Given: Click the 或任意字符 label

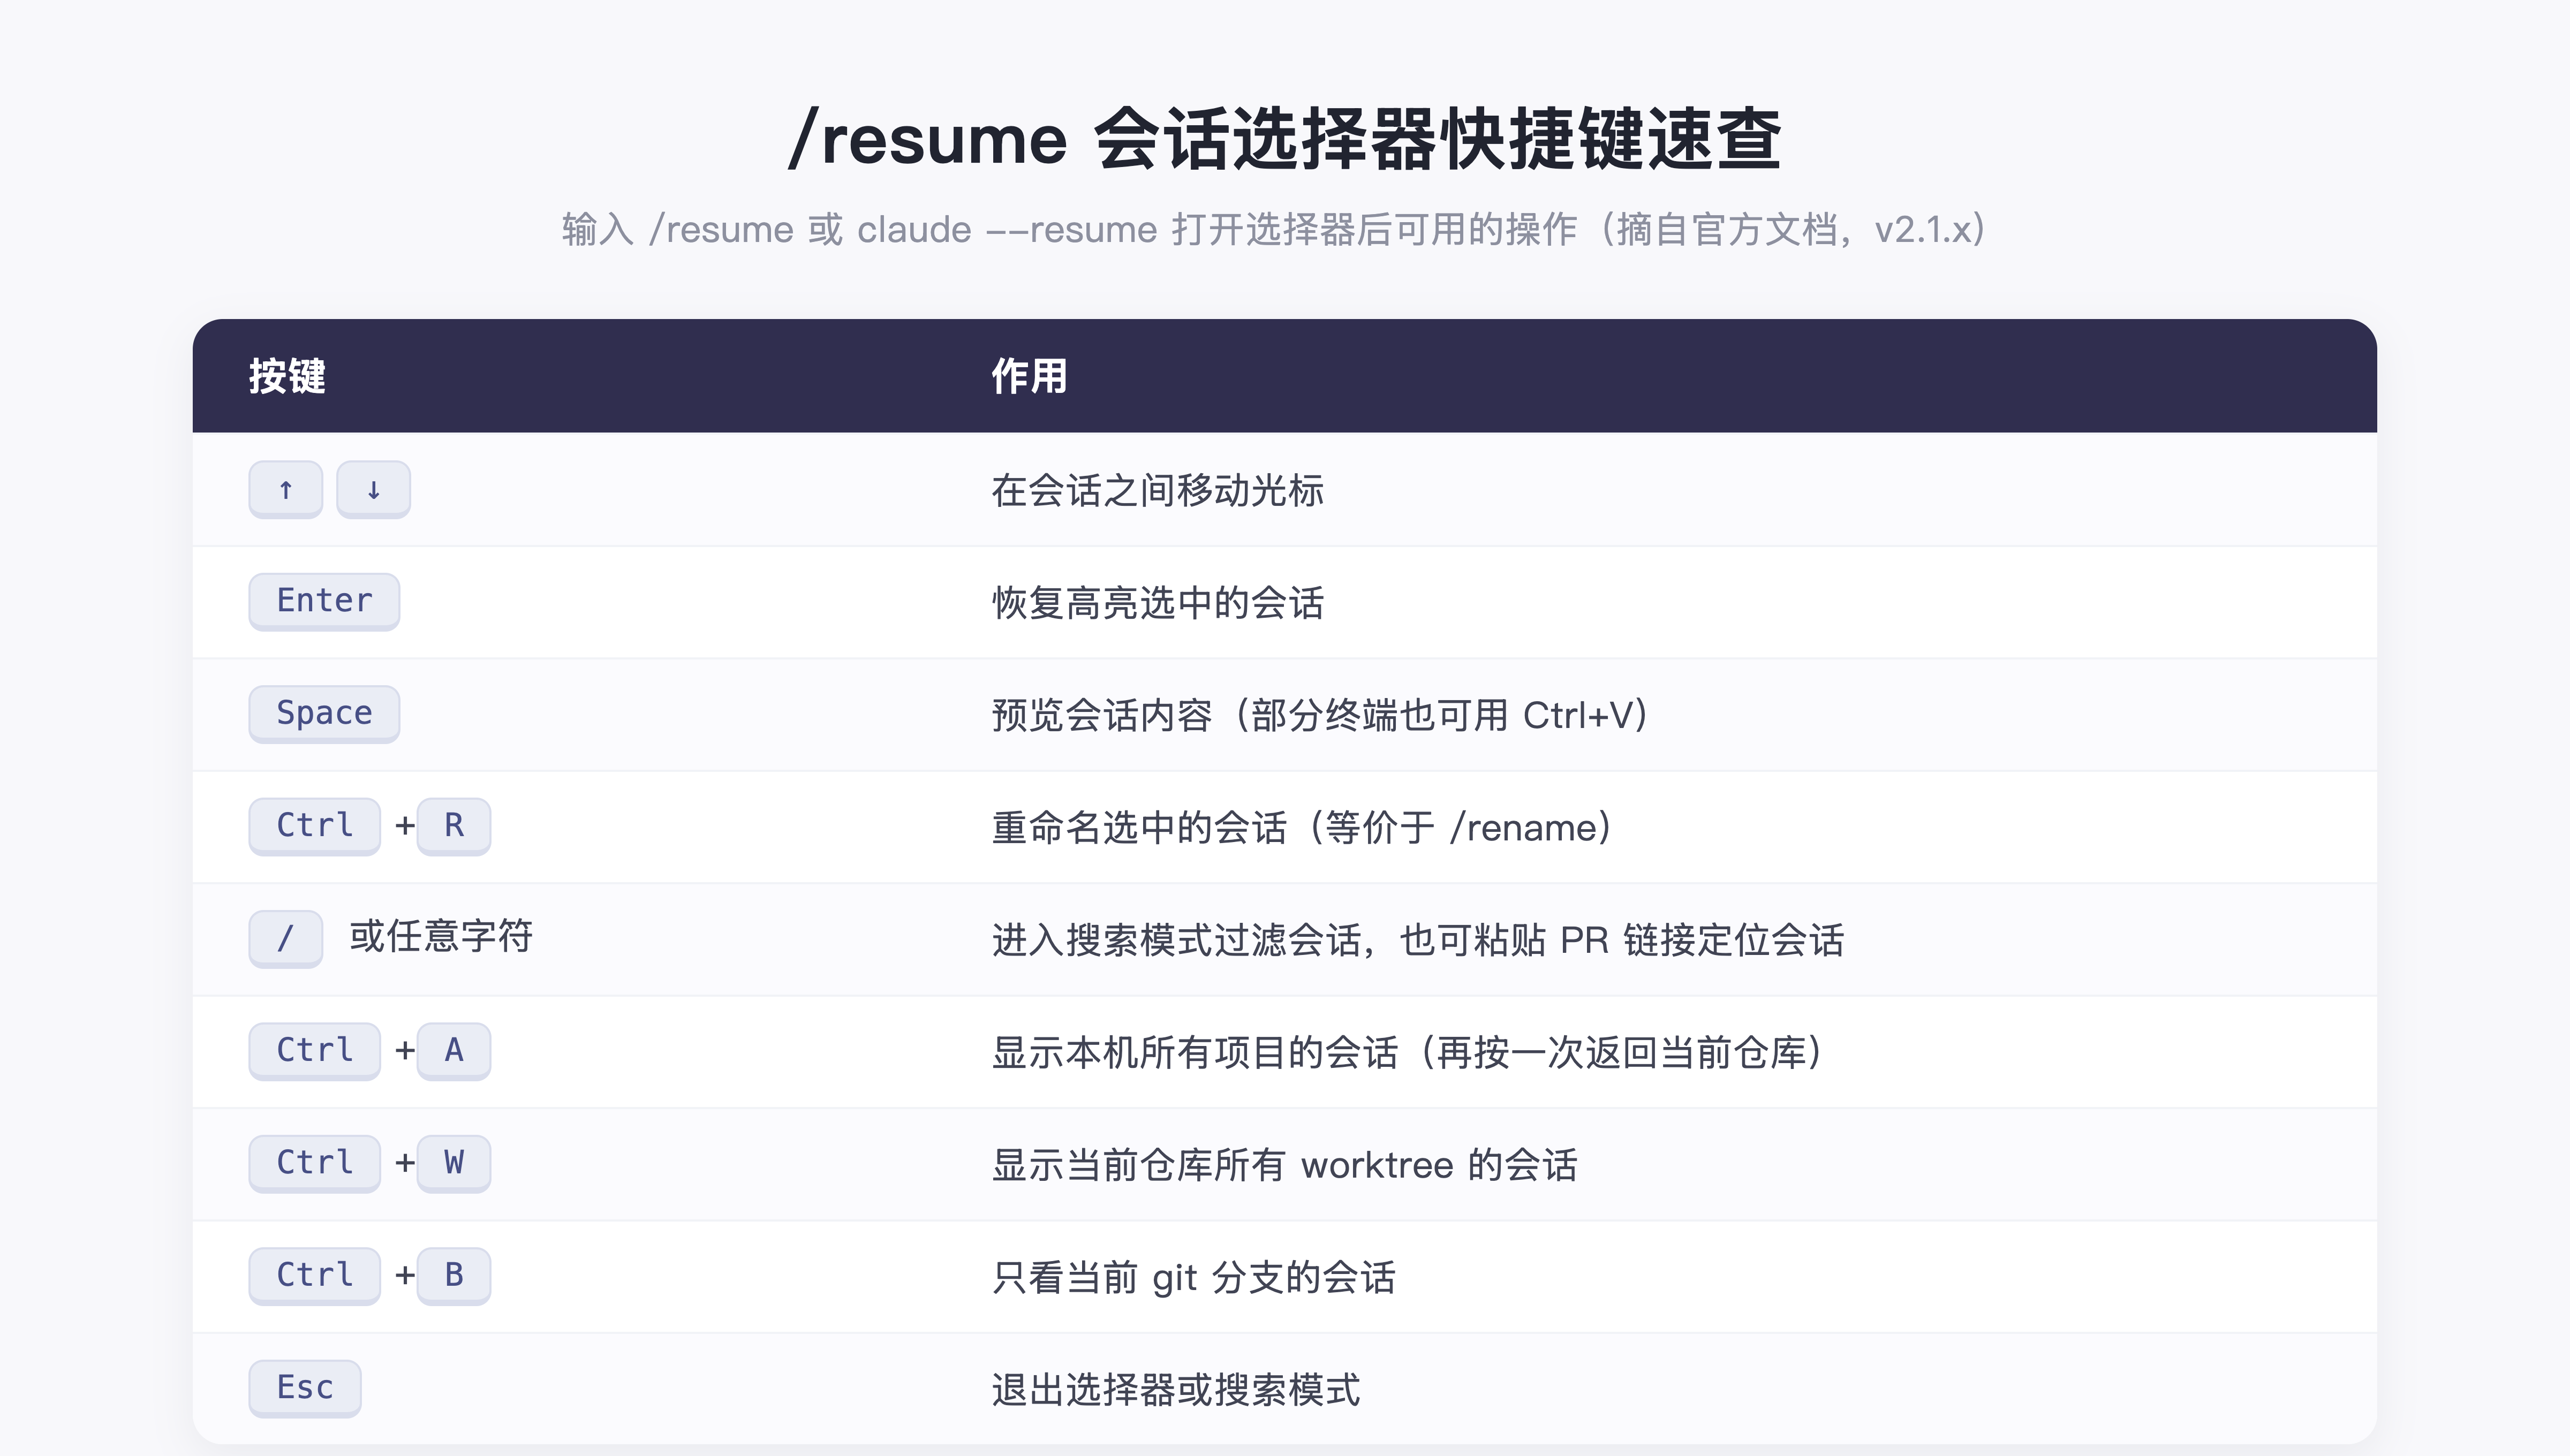Looking at the screenshot, I should 441,936.
